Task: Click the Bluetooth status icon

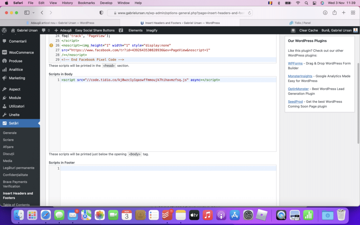Action: (x=279, y=3)
